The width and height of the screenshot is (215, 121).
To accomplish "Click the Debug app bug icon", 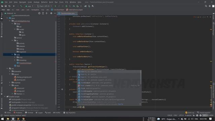I will [67, 6].
